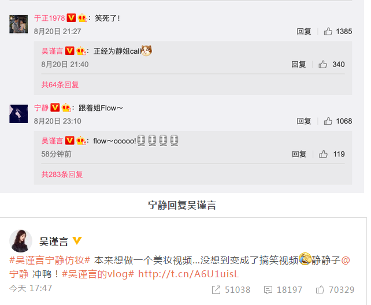Like the flow~ooooo reply with 119 likes
This screenshot has height=305, width=371.
pos(323,154)
